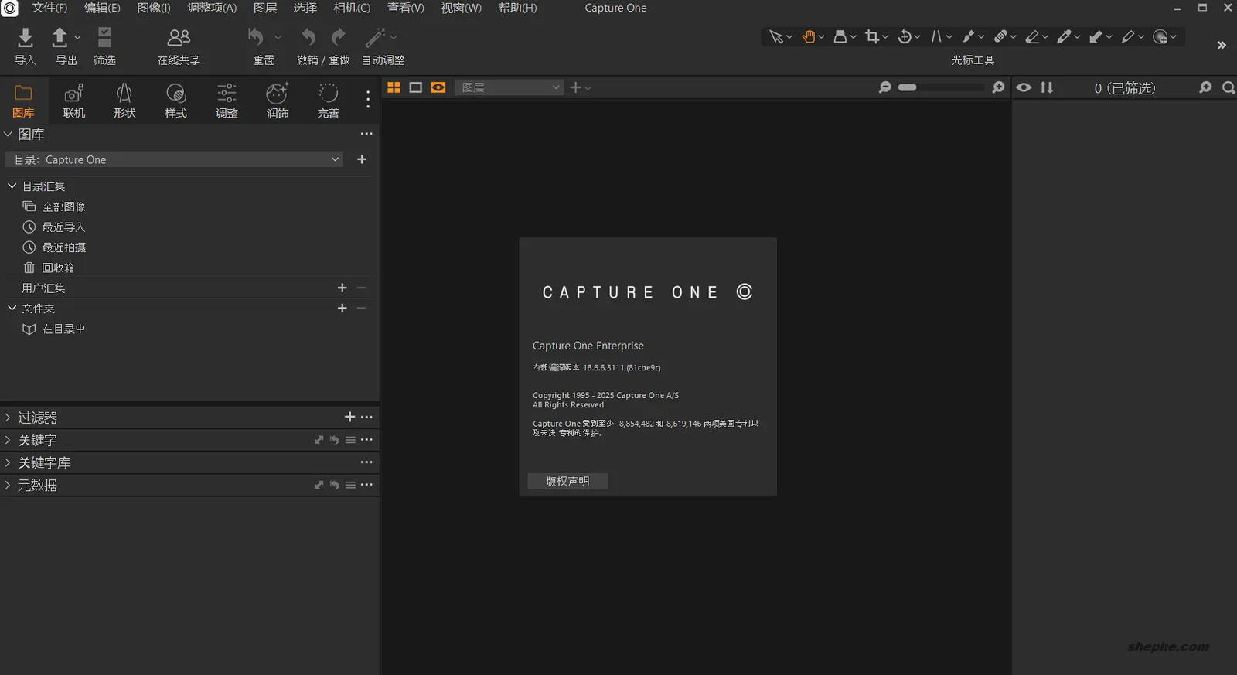Select the rotate cursor tool
Viewport: 1237px width, 675px height.
[x=904, y=36]
